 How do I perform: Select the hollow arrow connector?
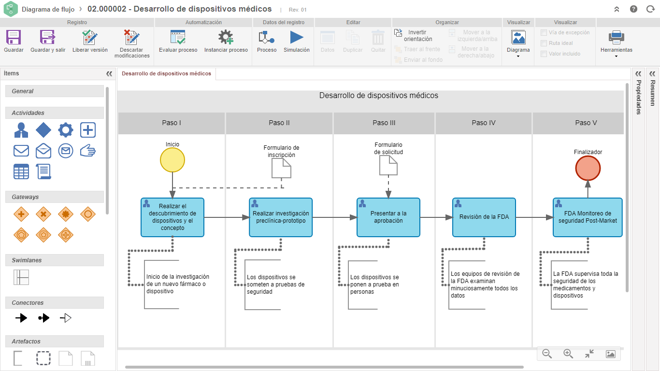tap(66, 318)
